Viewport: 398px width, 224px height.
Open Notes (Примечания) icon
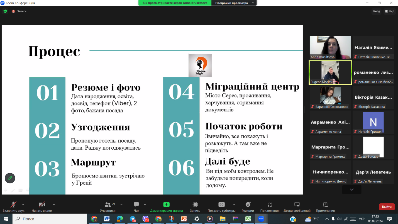(x=325, y=205)
